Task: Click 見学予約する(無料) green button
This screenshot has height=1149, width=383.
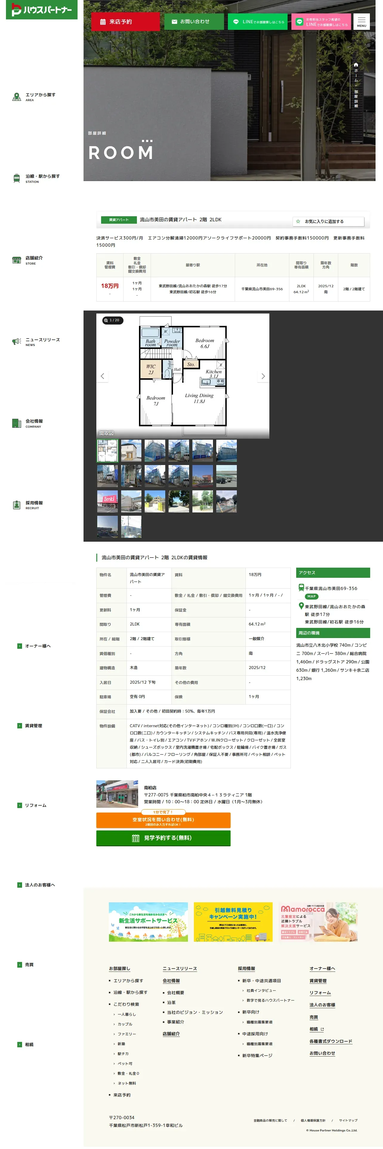Action: [163, 838]
